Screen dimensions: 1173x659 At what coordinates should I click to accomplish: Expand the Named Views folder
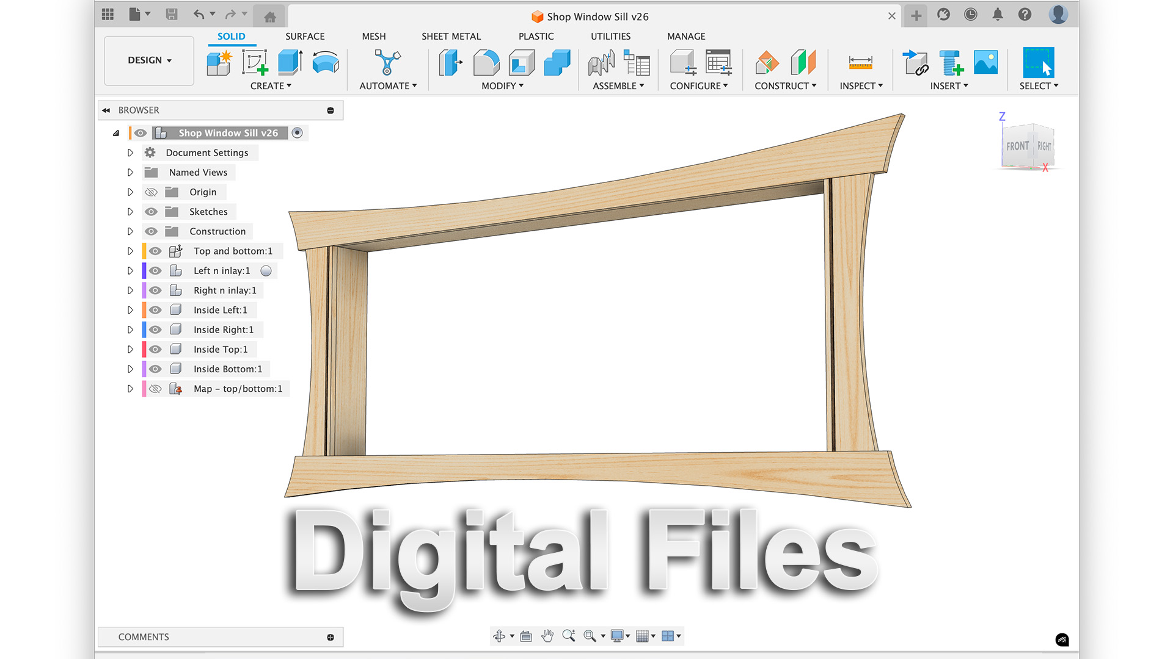tap(130, 173)
